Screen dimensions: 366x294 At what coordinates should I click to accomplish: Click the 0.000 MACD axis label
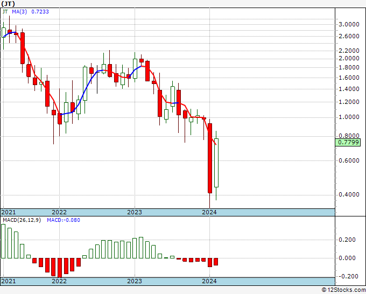[347, 258]
